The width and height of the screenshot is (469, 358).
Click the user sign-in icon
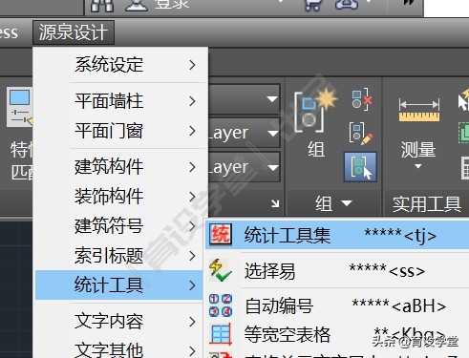click(137, 5)
